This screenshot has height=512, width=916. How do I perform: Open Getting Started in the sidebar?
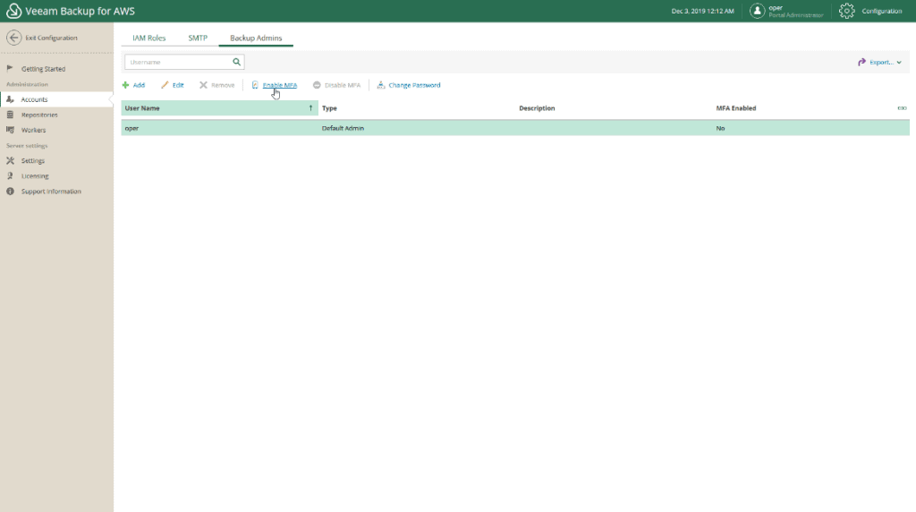click(x=43, y=69)
